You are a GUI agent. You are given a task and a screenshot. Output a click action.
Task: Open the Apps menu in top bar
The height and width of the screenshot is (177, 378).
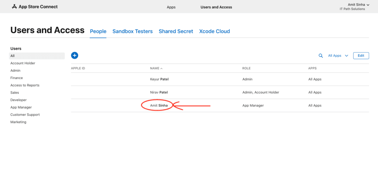point(171,7)
